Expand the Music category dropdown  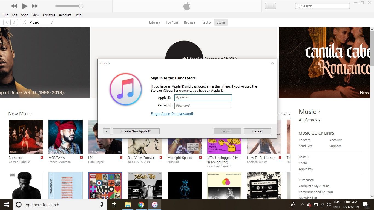(x=309, y=112)
